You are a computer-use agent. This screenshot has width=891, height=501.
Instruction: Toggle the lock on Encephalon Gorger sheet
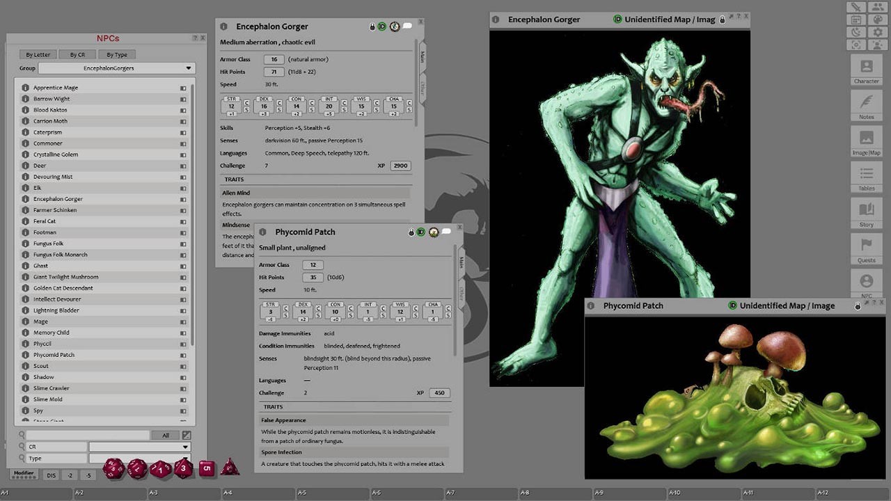click(372, 26)
